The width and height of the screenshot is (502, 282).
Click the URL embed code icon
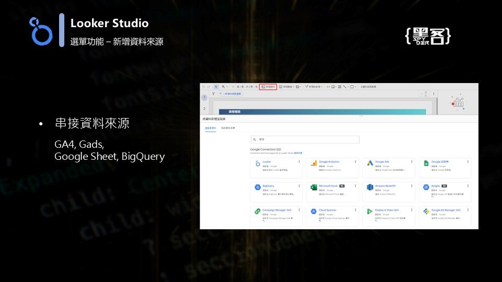[328, 87]
